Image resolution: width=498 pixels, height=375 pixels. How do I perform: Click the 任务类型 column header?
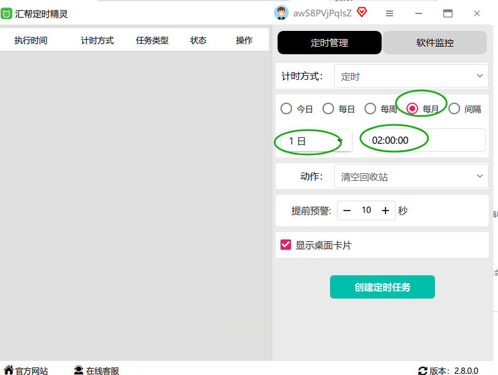click(x=152, y=40)
